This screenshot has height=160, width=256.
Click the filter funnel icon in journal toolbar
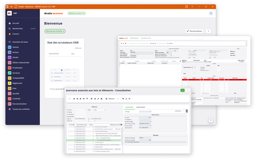[87, 99]
